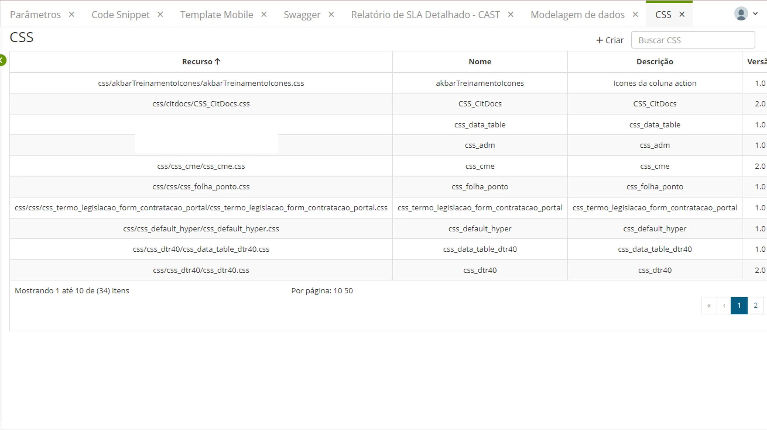Close the active CSS tab
This screenshot has height=430, width=767.
pyautogui.click(x=682, y=14)
